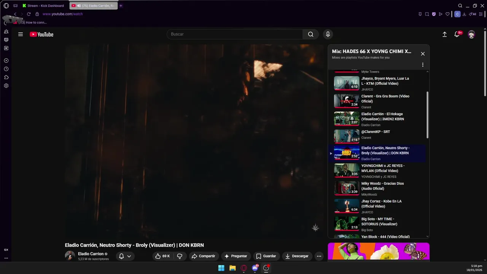This screenshot has height=274, width=487.
Task: Click the YouTube Buscar search field
Action: pyautogui.click(x=235, y=34)
